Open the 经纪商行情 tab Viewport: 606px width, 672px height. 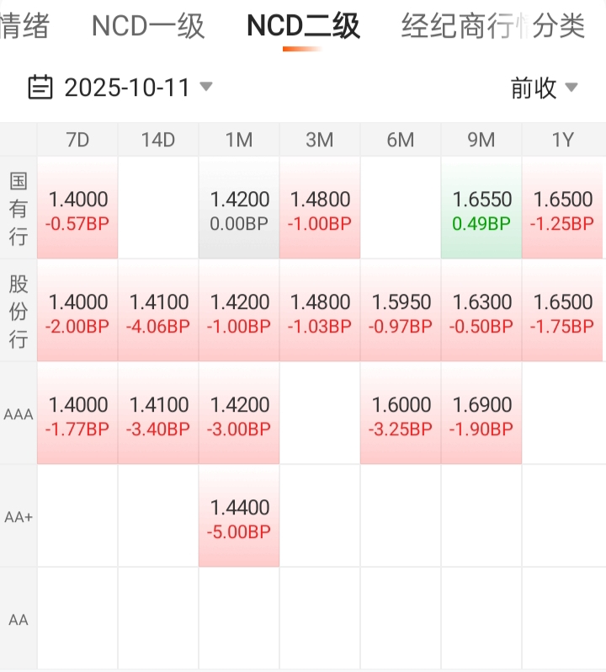click(x=459, y=26)
